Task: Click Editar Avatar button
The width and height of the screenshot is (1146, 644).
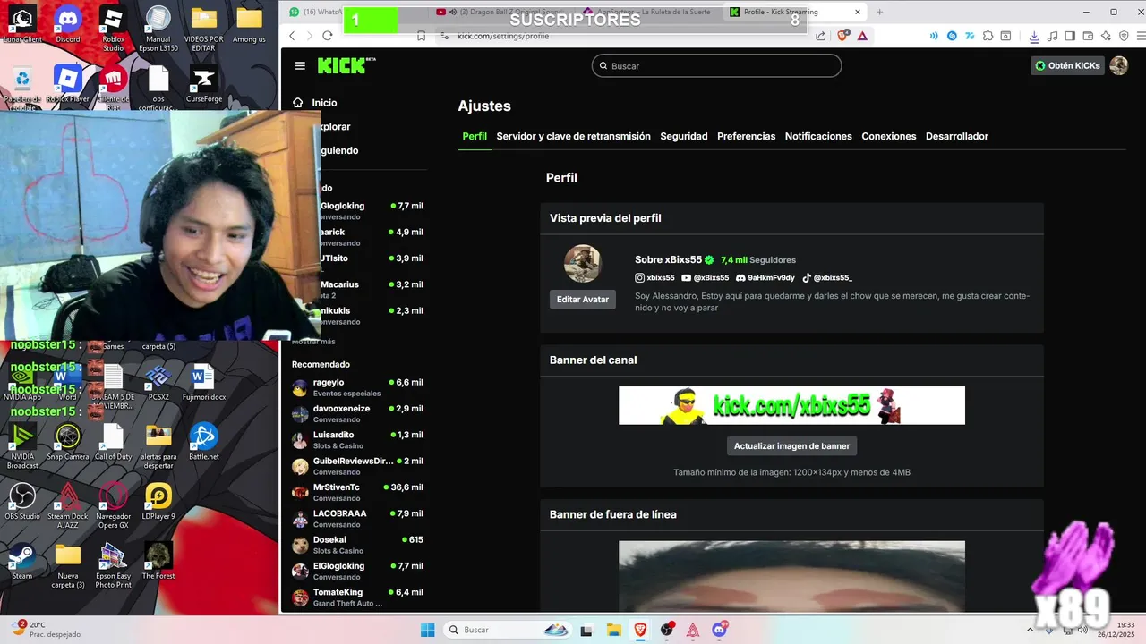Action: point(583,300)
